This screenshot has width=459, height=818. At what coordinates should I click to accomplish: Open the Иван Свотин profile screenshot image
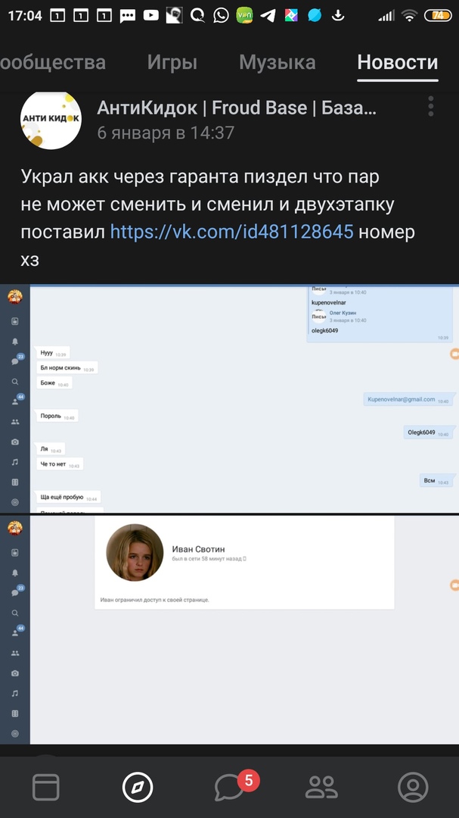229,629
